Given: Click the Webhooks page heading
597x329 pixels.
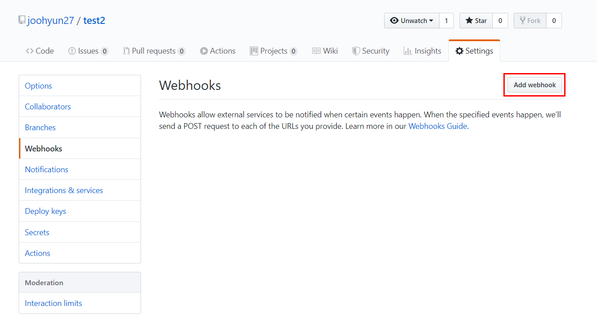Looking at the screenshot, I should (x=190, y=85).
